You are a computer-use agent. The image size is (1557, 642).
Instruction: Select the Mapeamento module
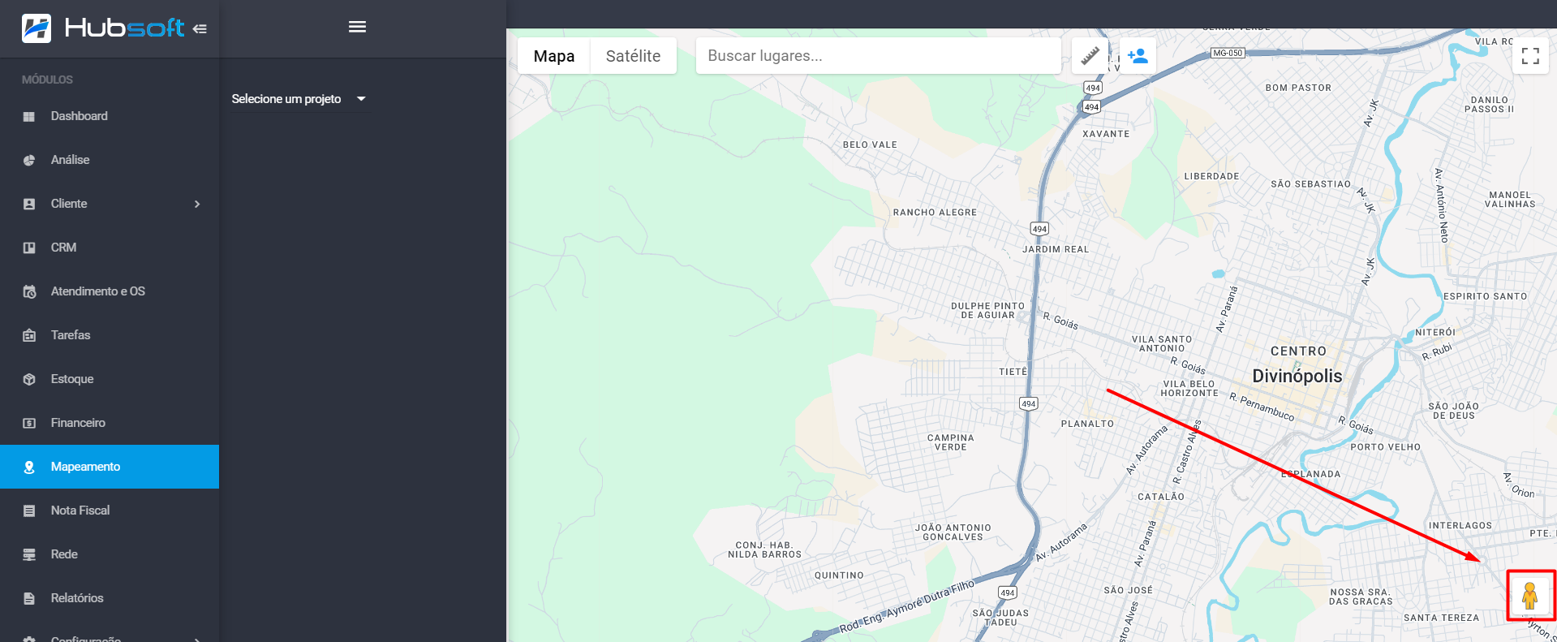pos(110,467)
